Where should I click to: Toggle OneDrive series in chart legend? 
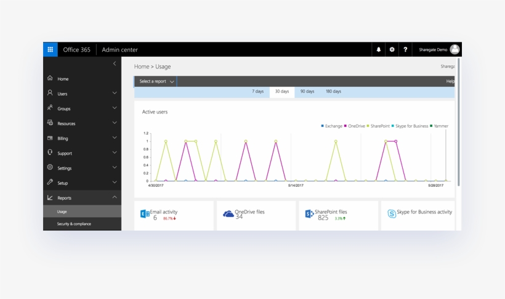[355, 126]
